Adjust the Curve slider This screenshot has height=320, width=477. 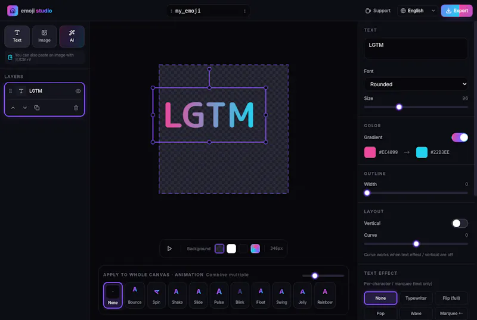pyautogui.click(x=416, y=244)
